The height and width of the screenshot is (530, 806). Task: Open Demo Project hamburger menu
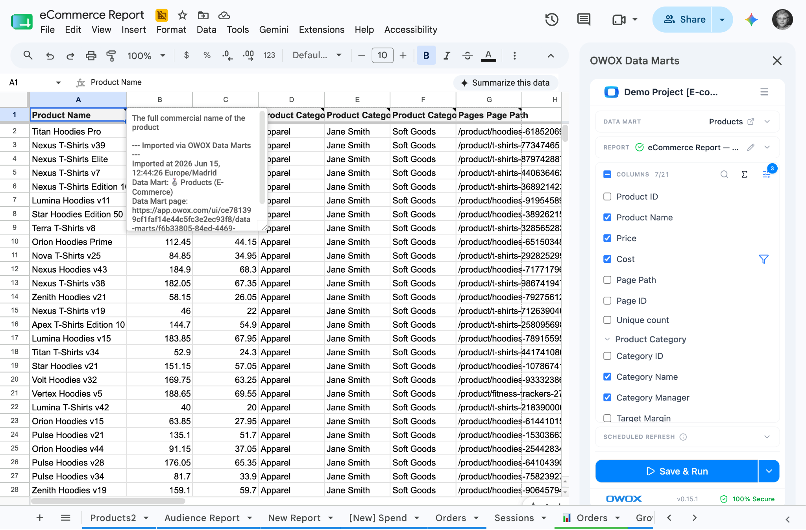coord(764,92)
